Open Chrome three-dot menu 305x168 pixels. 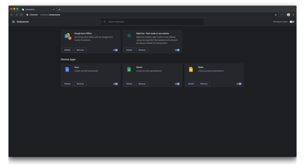click(x=293, y=15)
